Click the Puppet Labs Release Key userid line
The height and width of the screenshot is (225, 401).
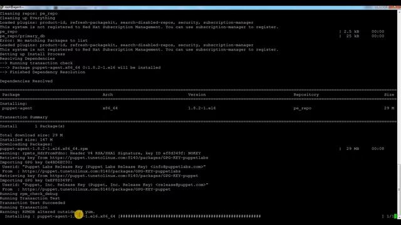(x=104, y=167)
